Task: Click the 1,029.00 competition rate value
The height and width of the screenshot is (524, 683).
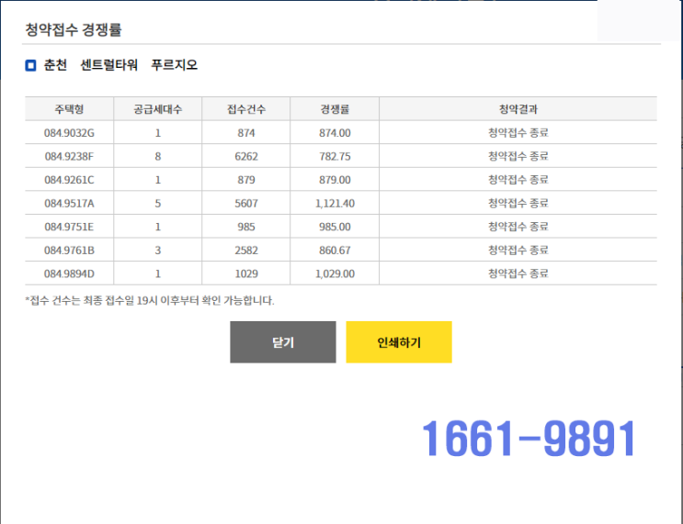Action: click(x=335, y=273)
